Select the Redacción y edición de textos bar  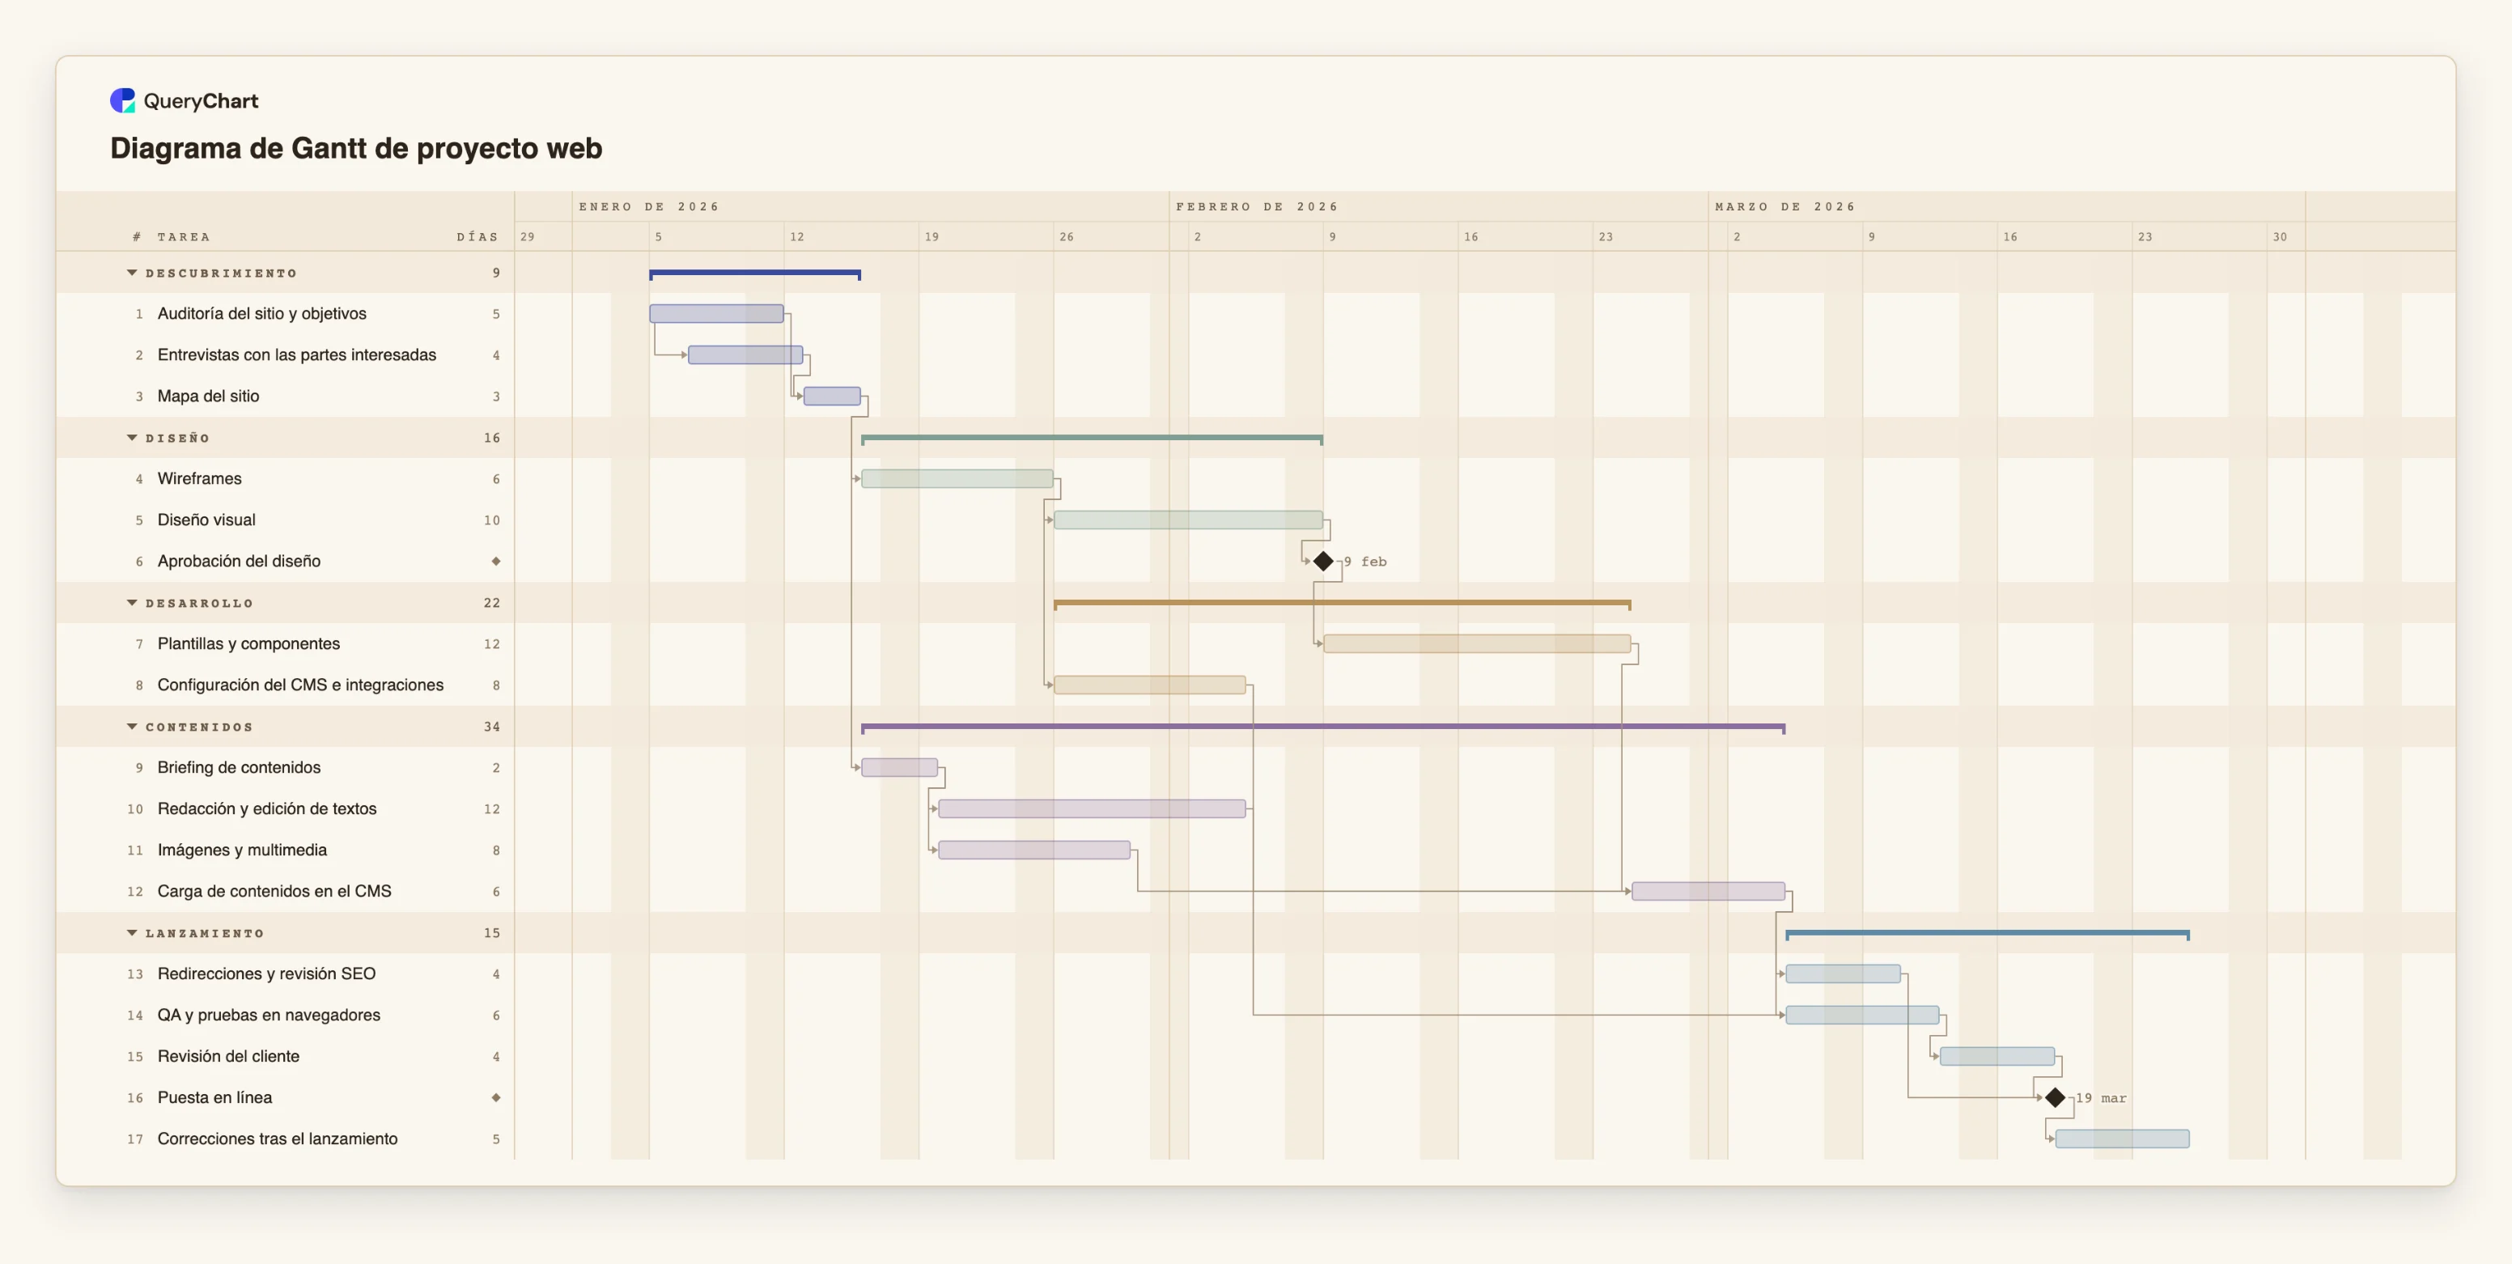[x=1093, y=808]
